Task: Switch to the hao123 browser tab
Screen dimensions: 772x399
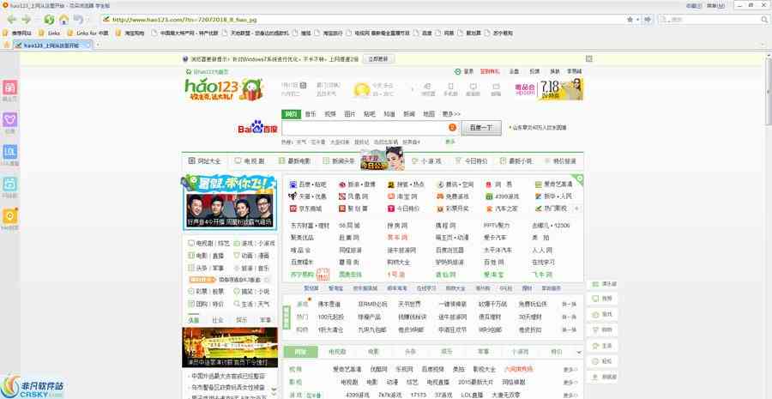Action: [52, 45]
